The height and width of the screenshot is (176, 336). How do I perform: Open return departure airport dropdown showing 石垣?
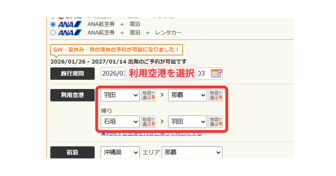click(120, 122)
